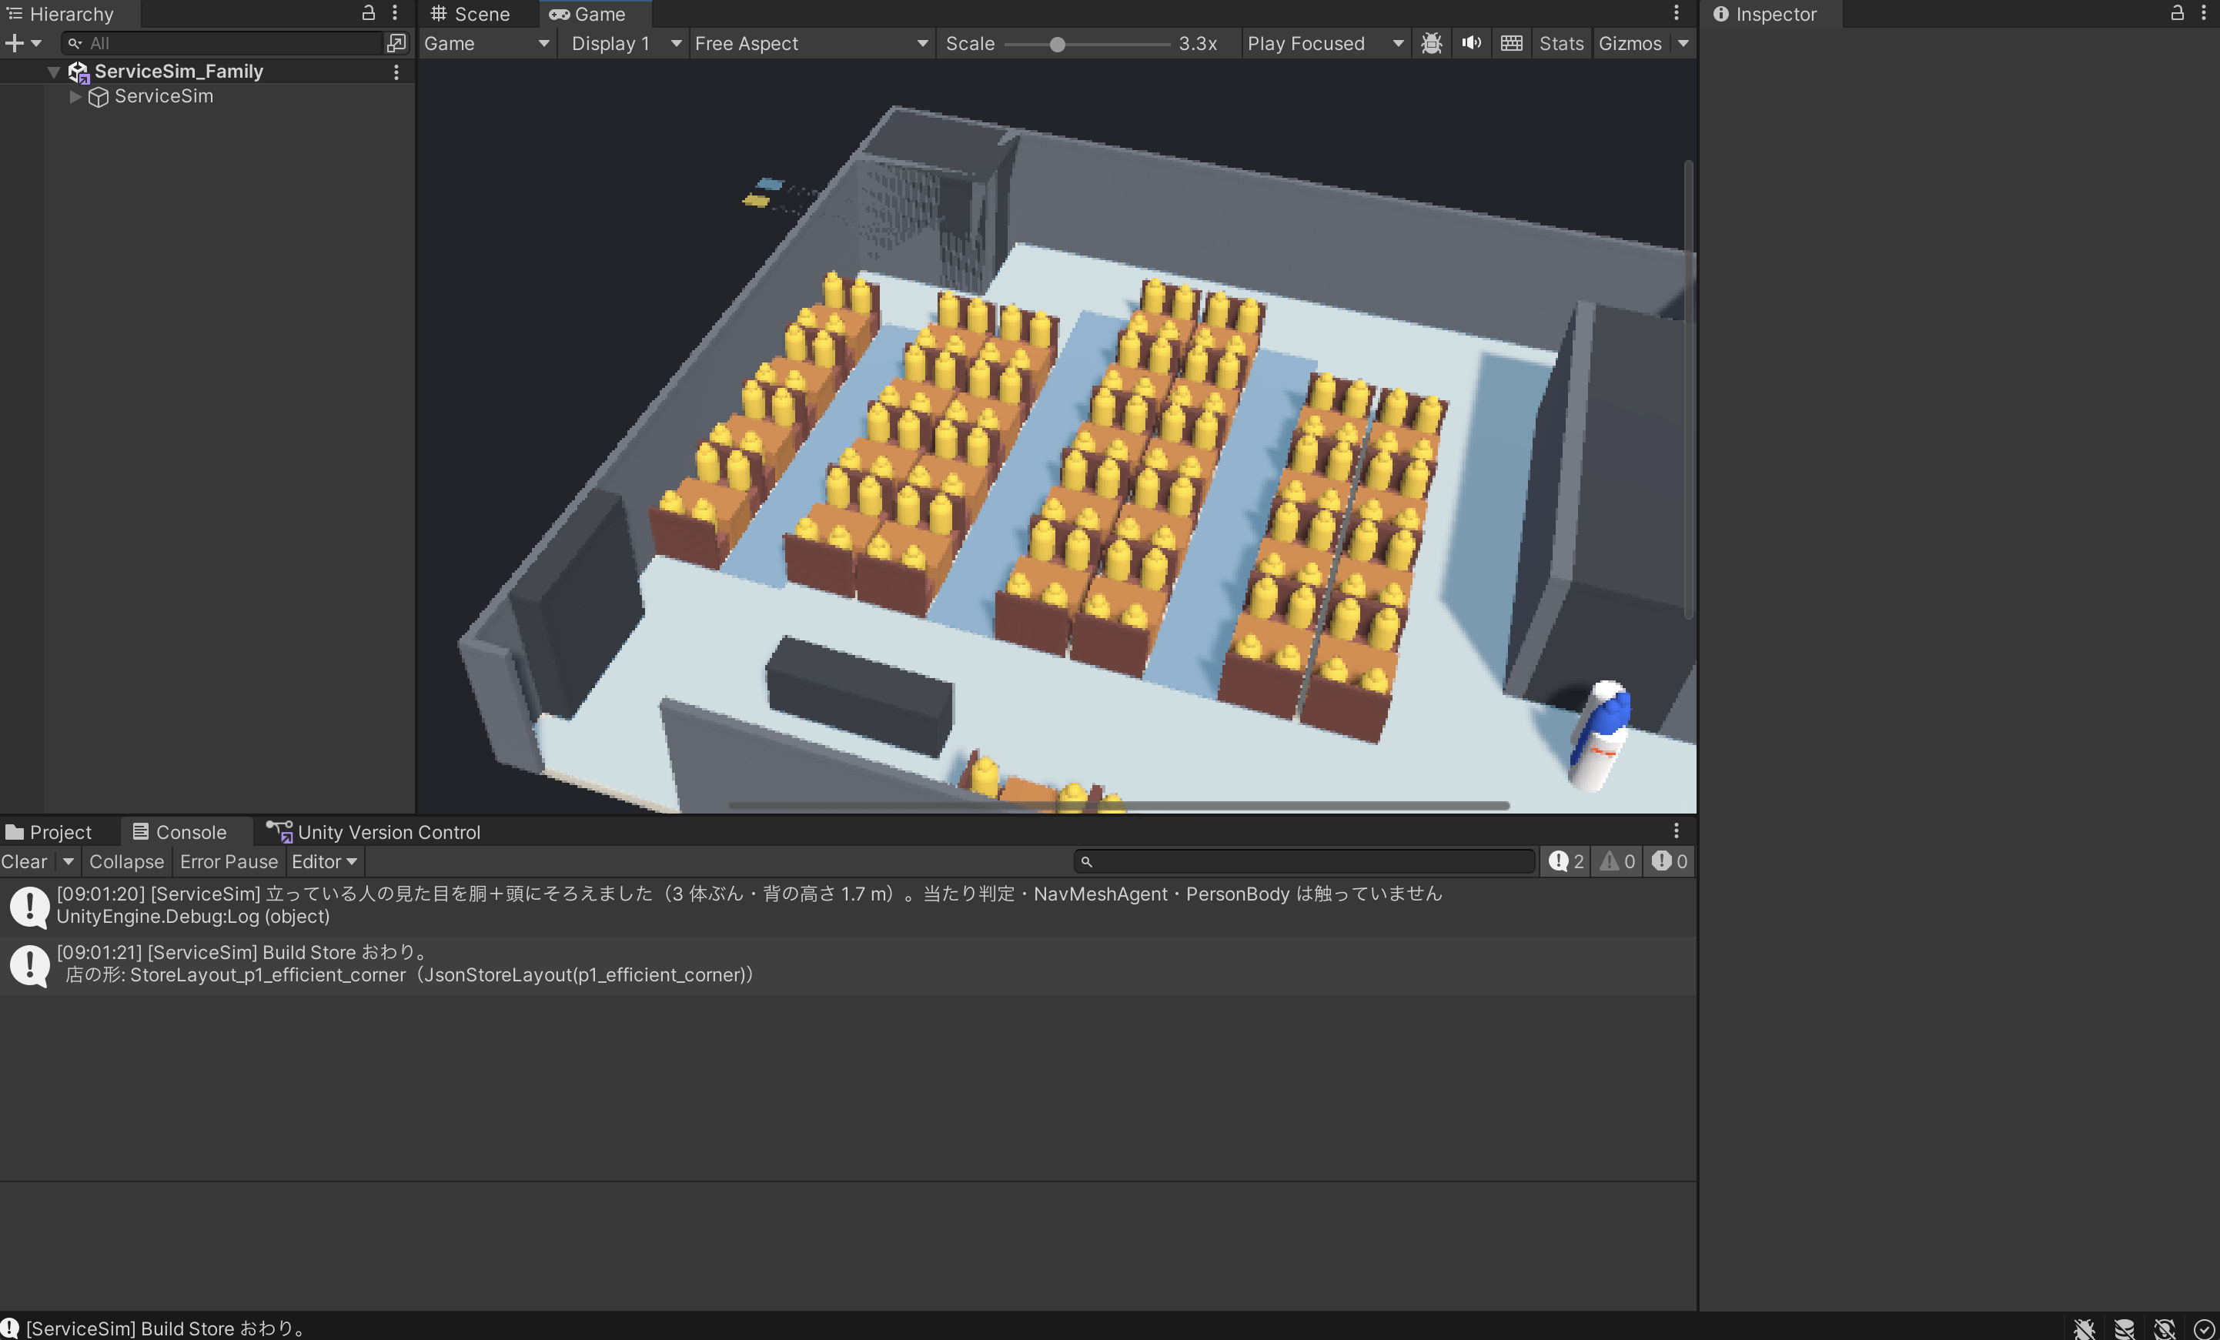The height and width of the screenshot is (1340, 2220).
Task: Expand the ServiceSim object
Action: (x=75, y=96)
